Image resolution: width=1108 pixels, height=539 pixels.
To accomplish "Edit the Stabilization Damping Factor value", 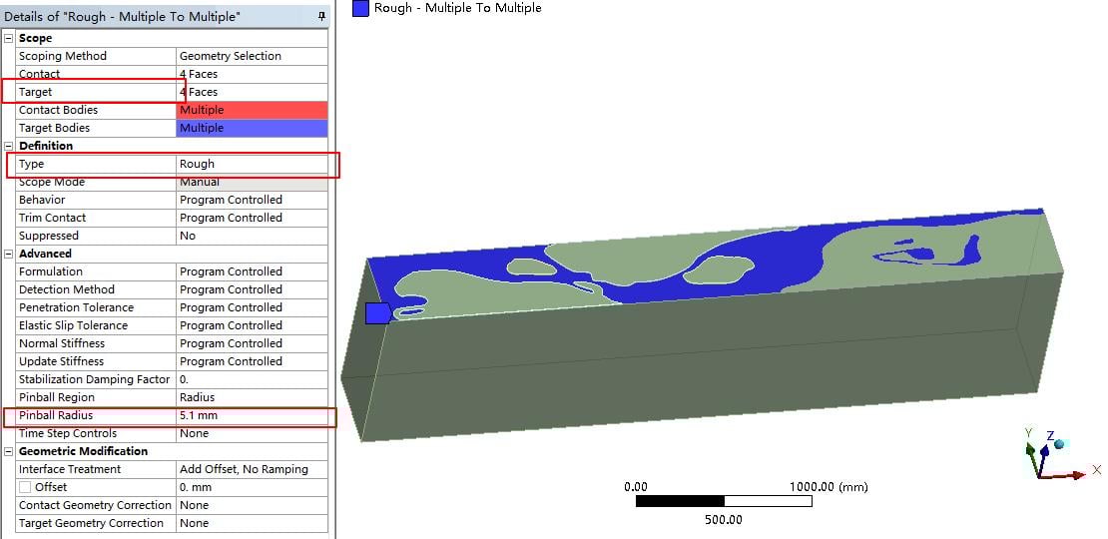I will 252,379.
